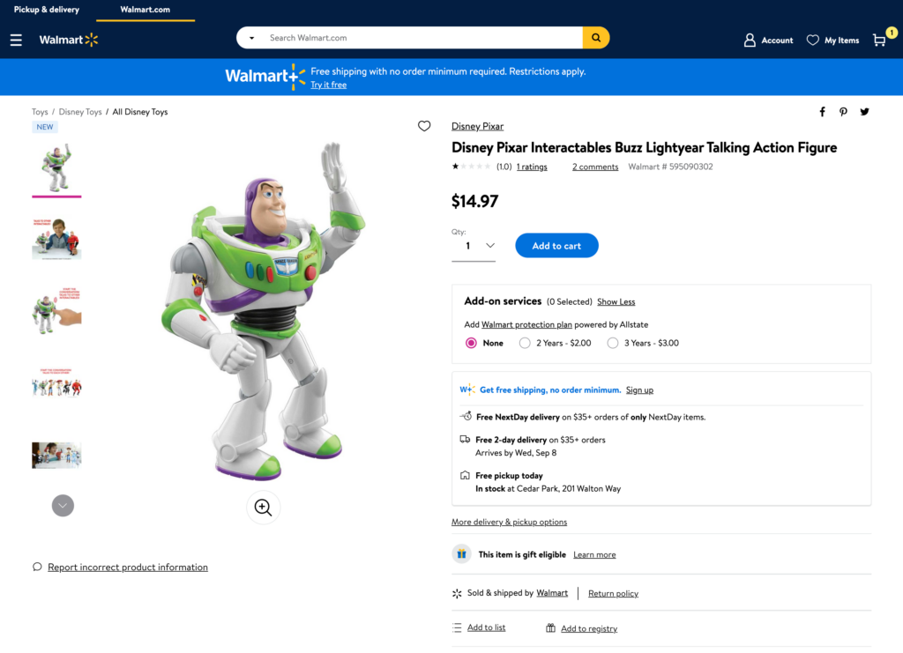The height and width of the screenshot is (653, 903).
Task: Open the shopping cart
Action: click(x=879, y=40)
